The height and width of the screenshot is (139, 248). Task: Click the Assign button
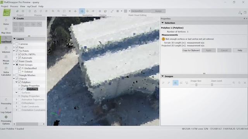[158, 11]
